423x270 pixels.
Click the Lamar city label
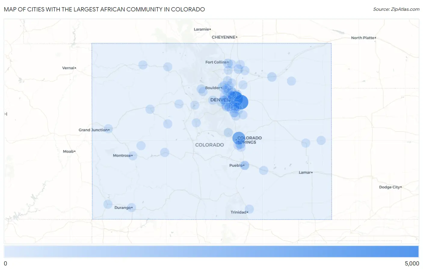pos(305,172)
